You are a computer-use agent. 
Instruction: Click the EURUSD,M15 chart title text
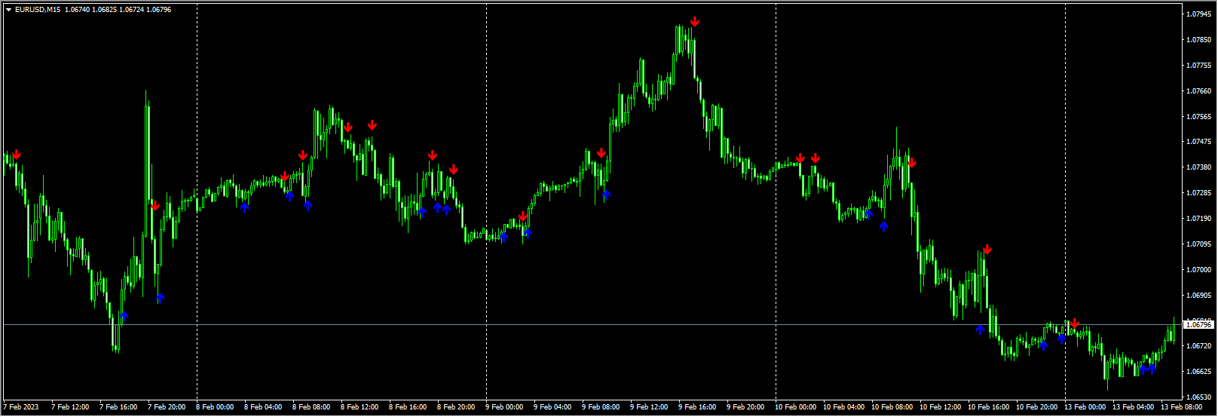(38, 10)
